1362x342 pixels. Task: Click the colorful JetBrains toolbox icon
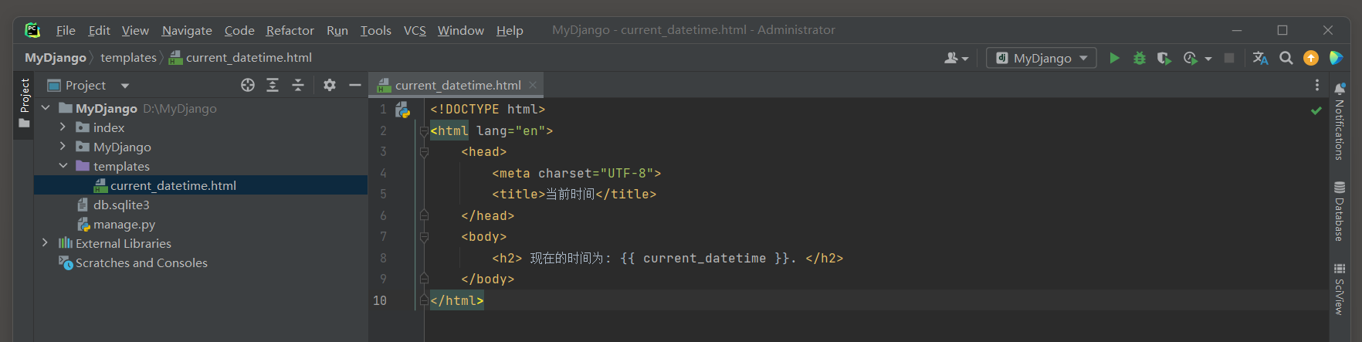[1336, 58]
